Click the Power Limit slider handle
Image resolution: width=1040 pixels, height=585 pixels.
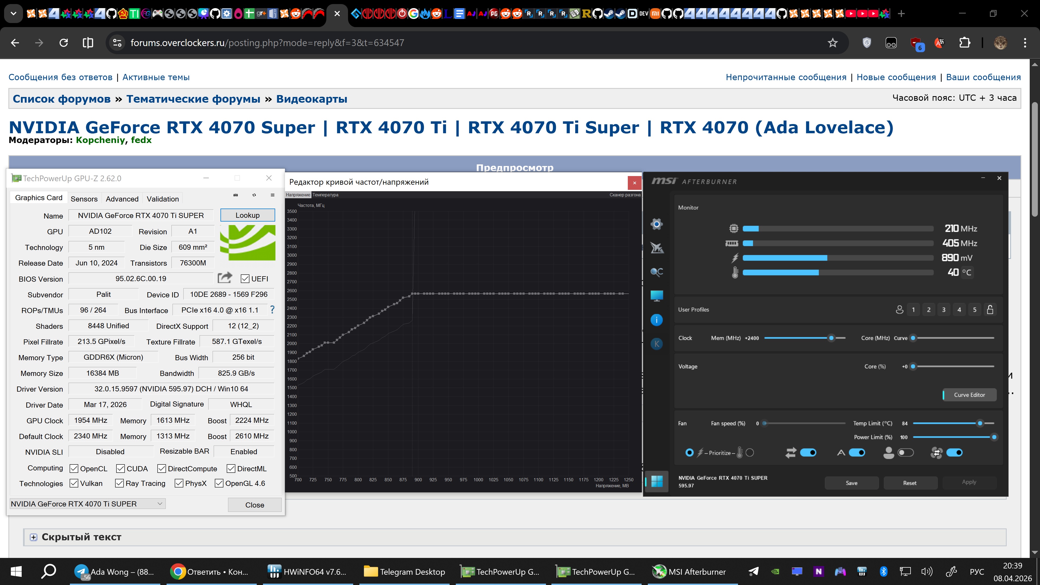coord(994,437)
